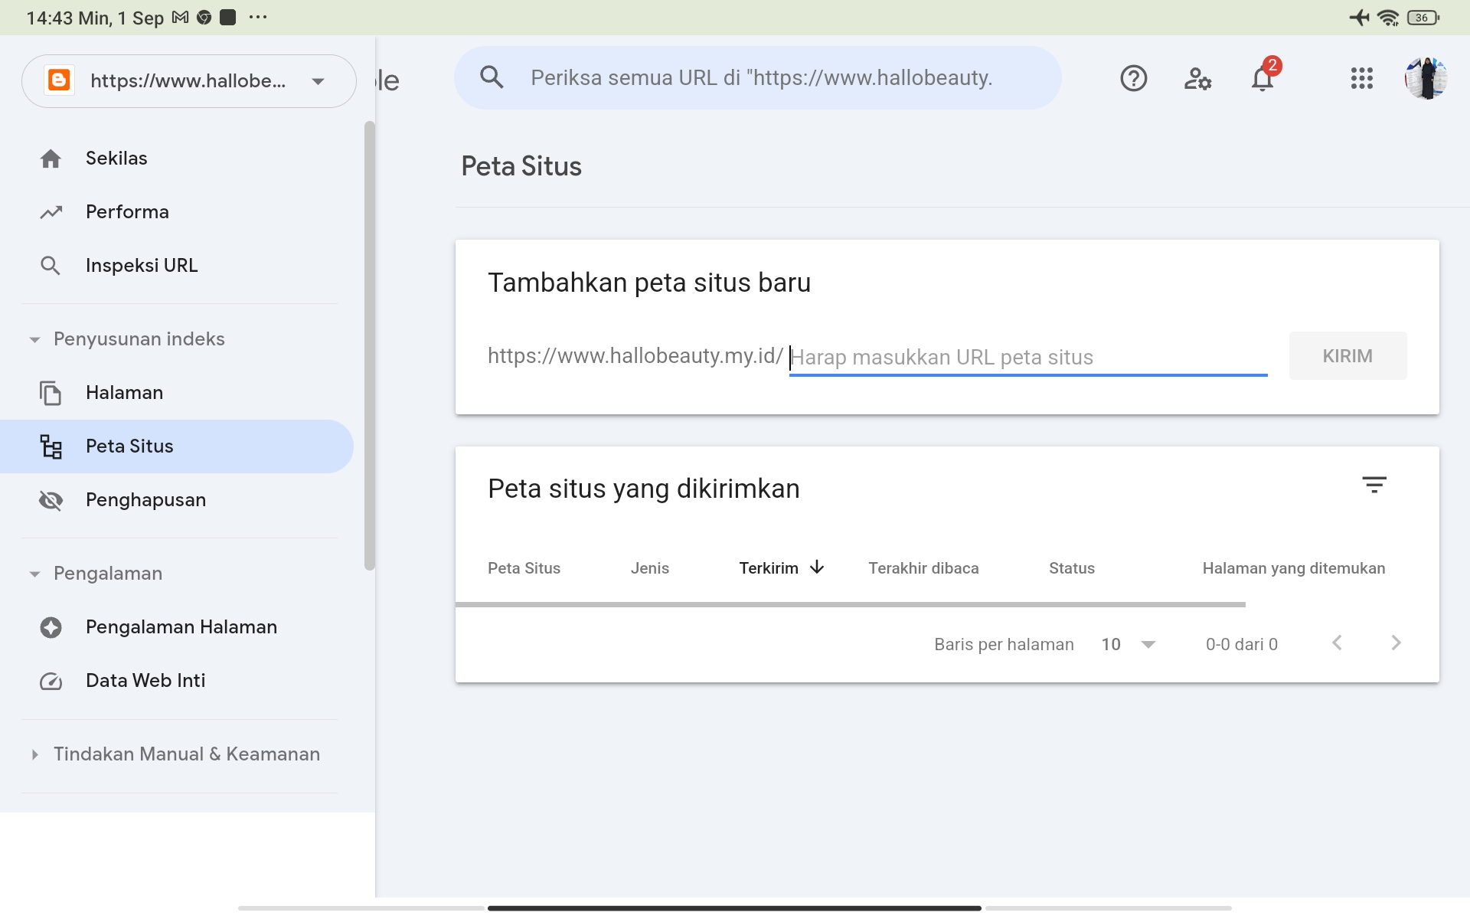Click the Status column header

click(1072, 568)
